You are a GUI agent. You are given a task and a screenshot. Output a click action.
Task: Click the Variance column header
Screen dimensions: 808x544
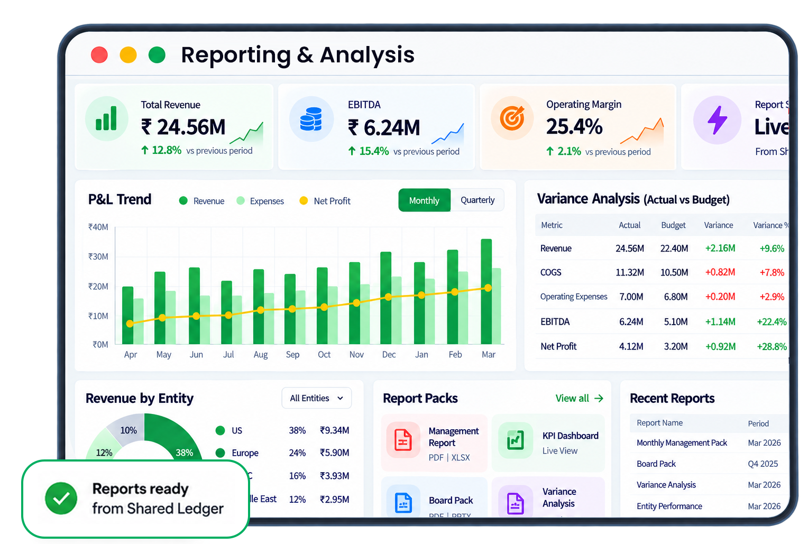[718, 225]
